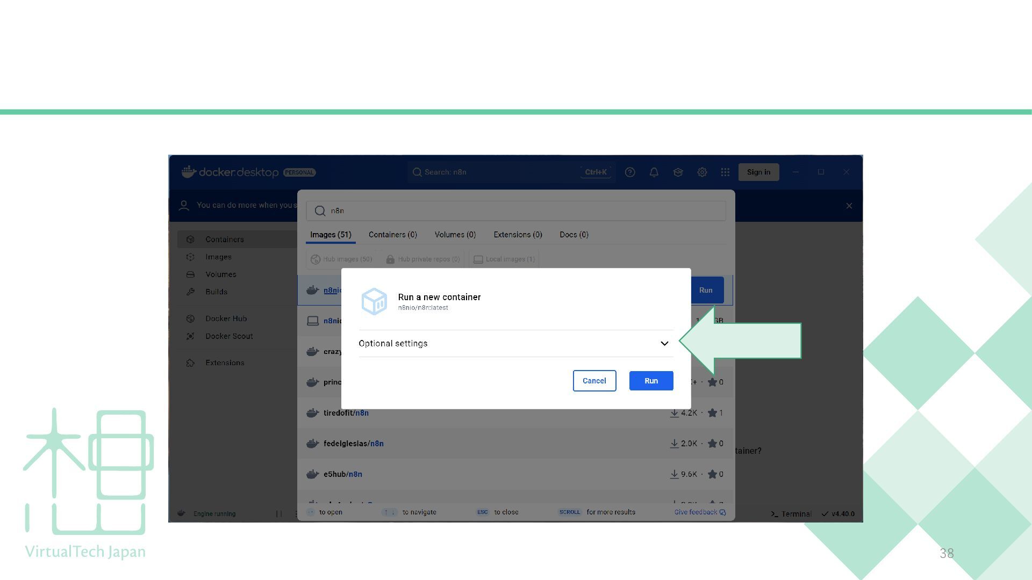Click the n8n search input field

[x=516, y=211]
